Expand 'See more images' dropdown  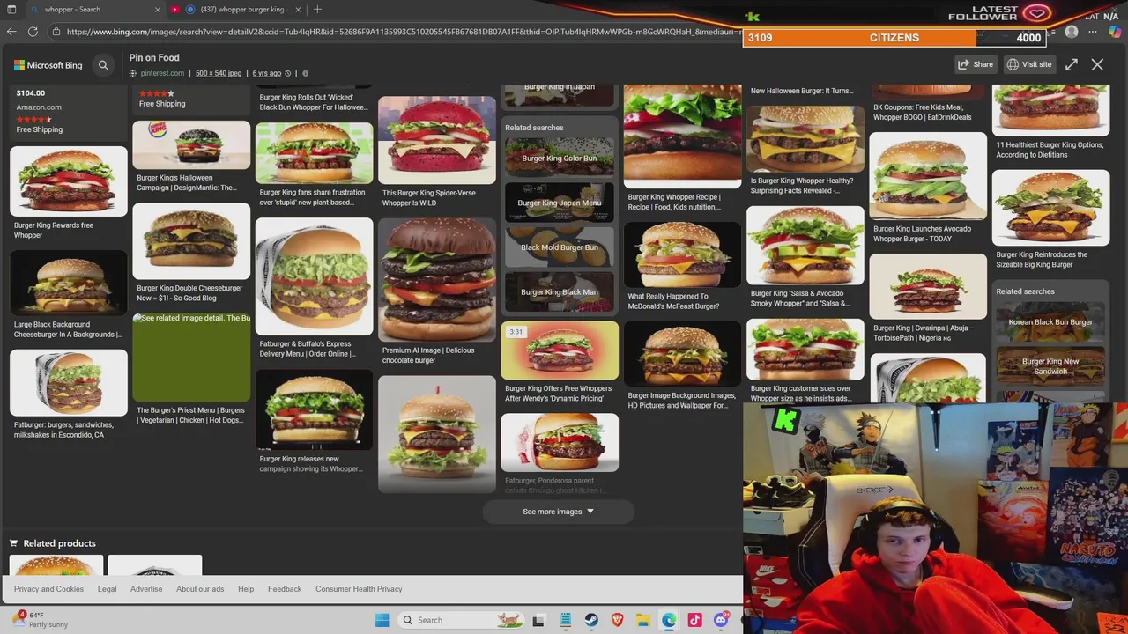click(x=558, y=512)
